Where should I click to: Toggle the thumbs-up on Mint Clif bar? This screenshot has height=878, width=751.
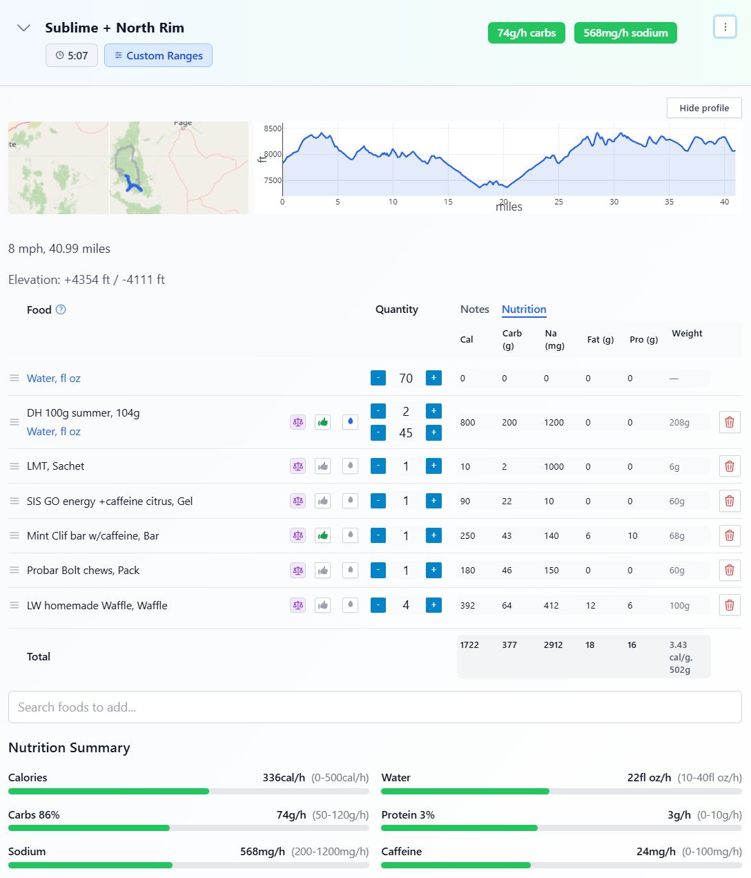(322, 535)
